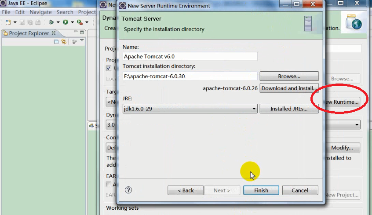This screenshot has width=372, height=215.
Task: Click Modify button in background dialog
Action: 342,148
